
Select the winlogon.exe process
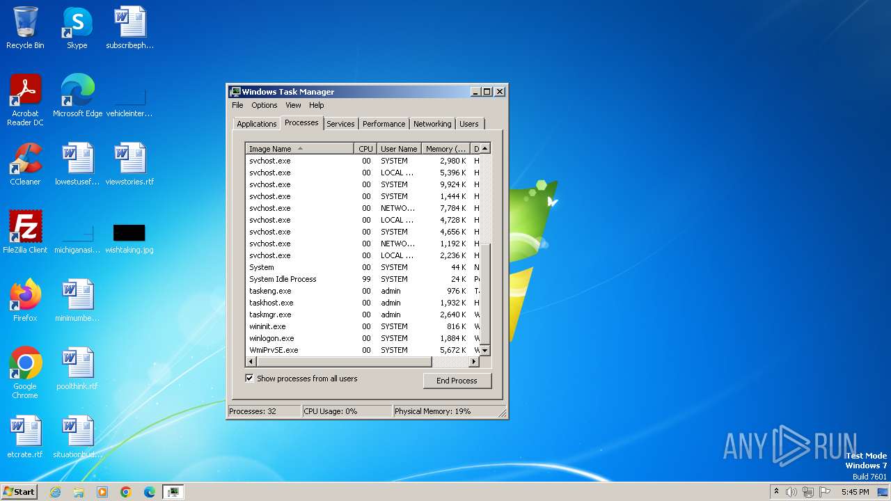tap(363, 338)
